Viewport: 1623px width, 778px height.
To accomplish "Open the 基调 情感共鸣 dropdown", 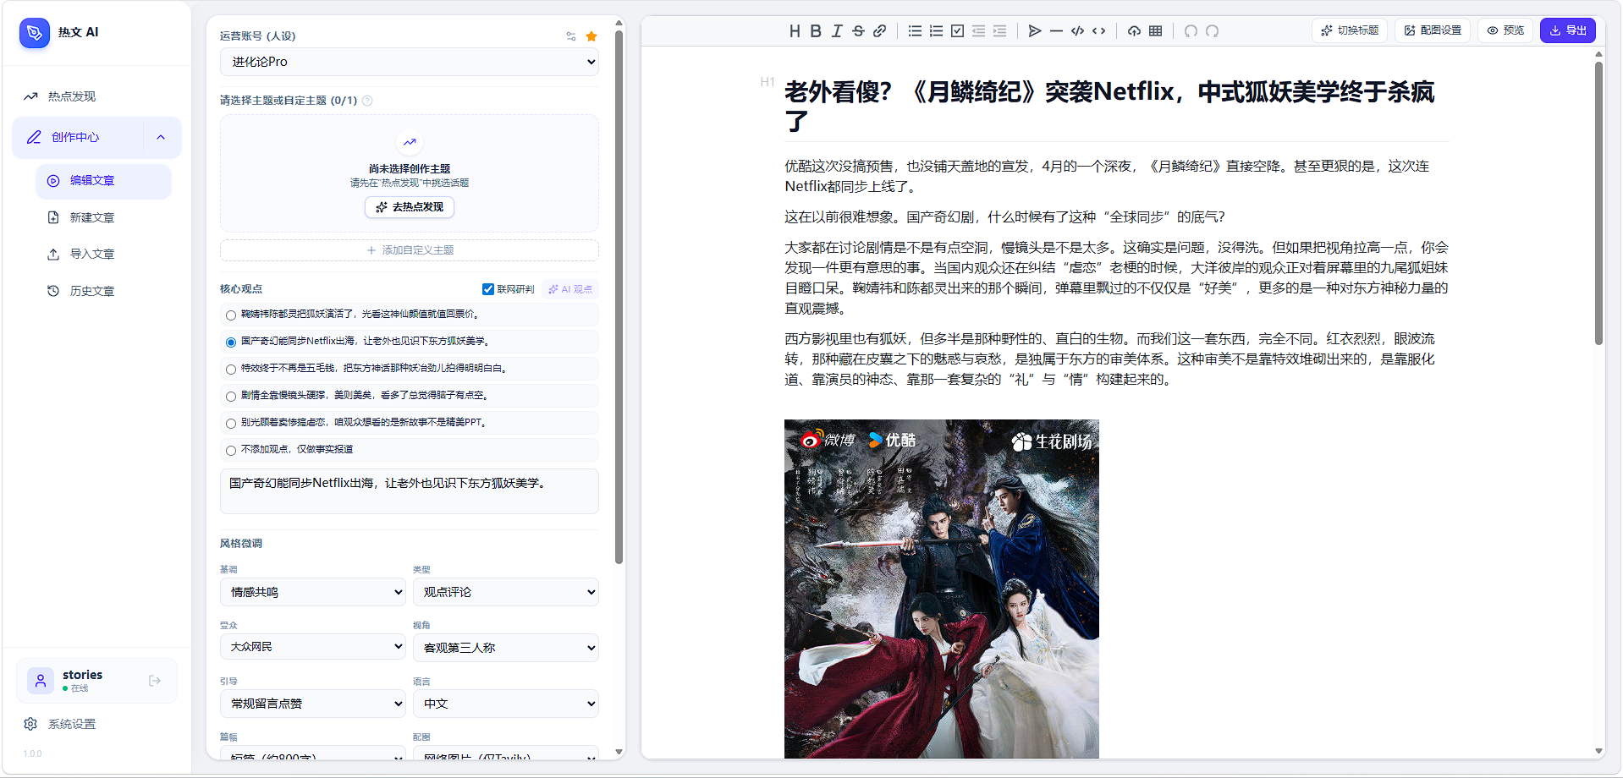I will (x=312, y=592).
